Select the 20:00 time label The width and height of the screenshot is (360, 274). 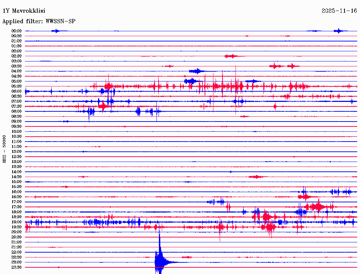[17, 232]
